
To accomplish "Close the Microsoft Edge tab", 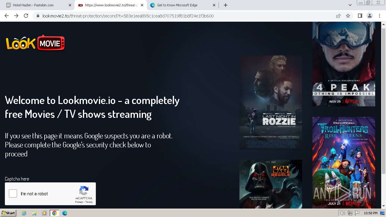I will click(214, 5).
